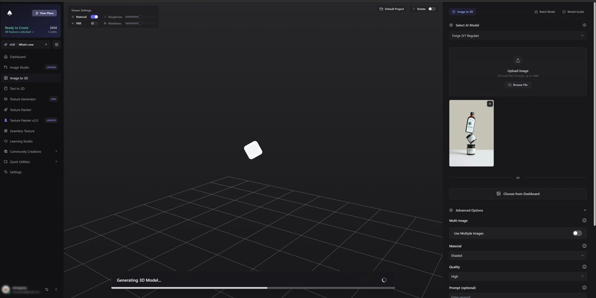Image resolution: width=596 pixels, height=298 pixels.
Task: Collapse the sidebar with the chevron
Action: [56, 290]
